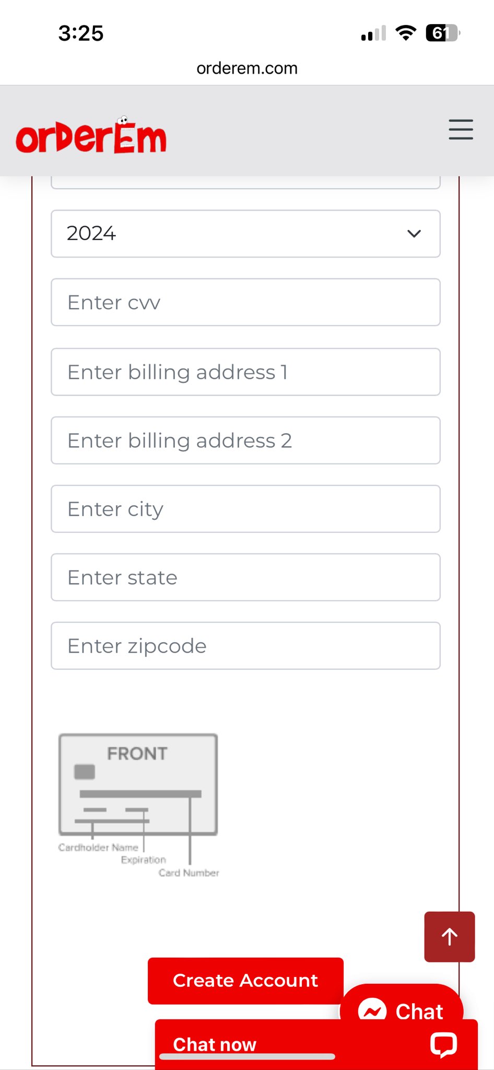Click the billing address 2 field
Image resolution: width=494 pixels, height=1070 pixels.
(245, 440)
